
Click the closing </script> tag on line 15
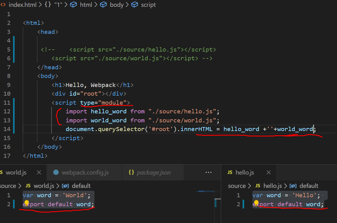tap(67, 138)
